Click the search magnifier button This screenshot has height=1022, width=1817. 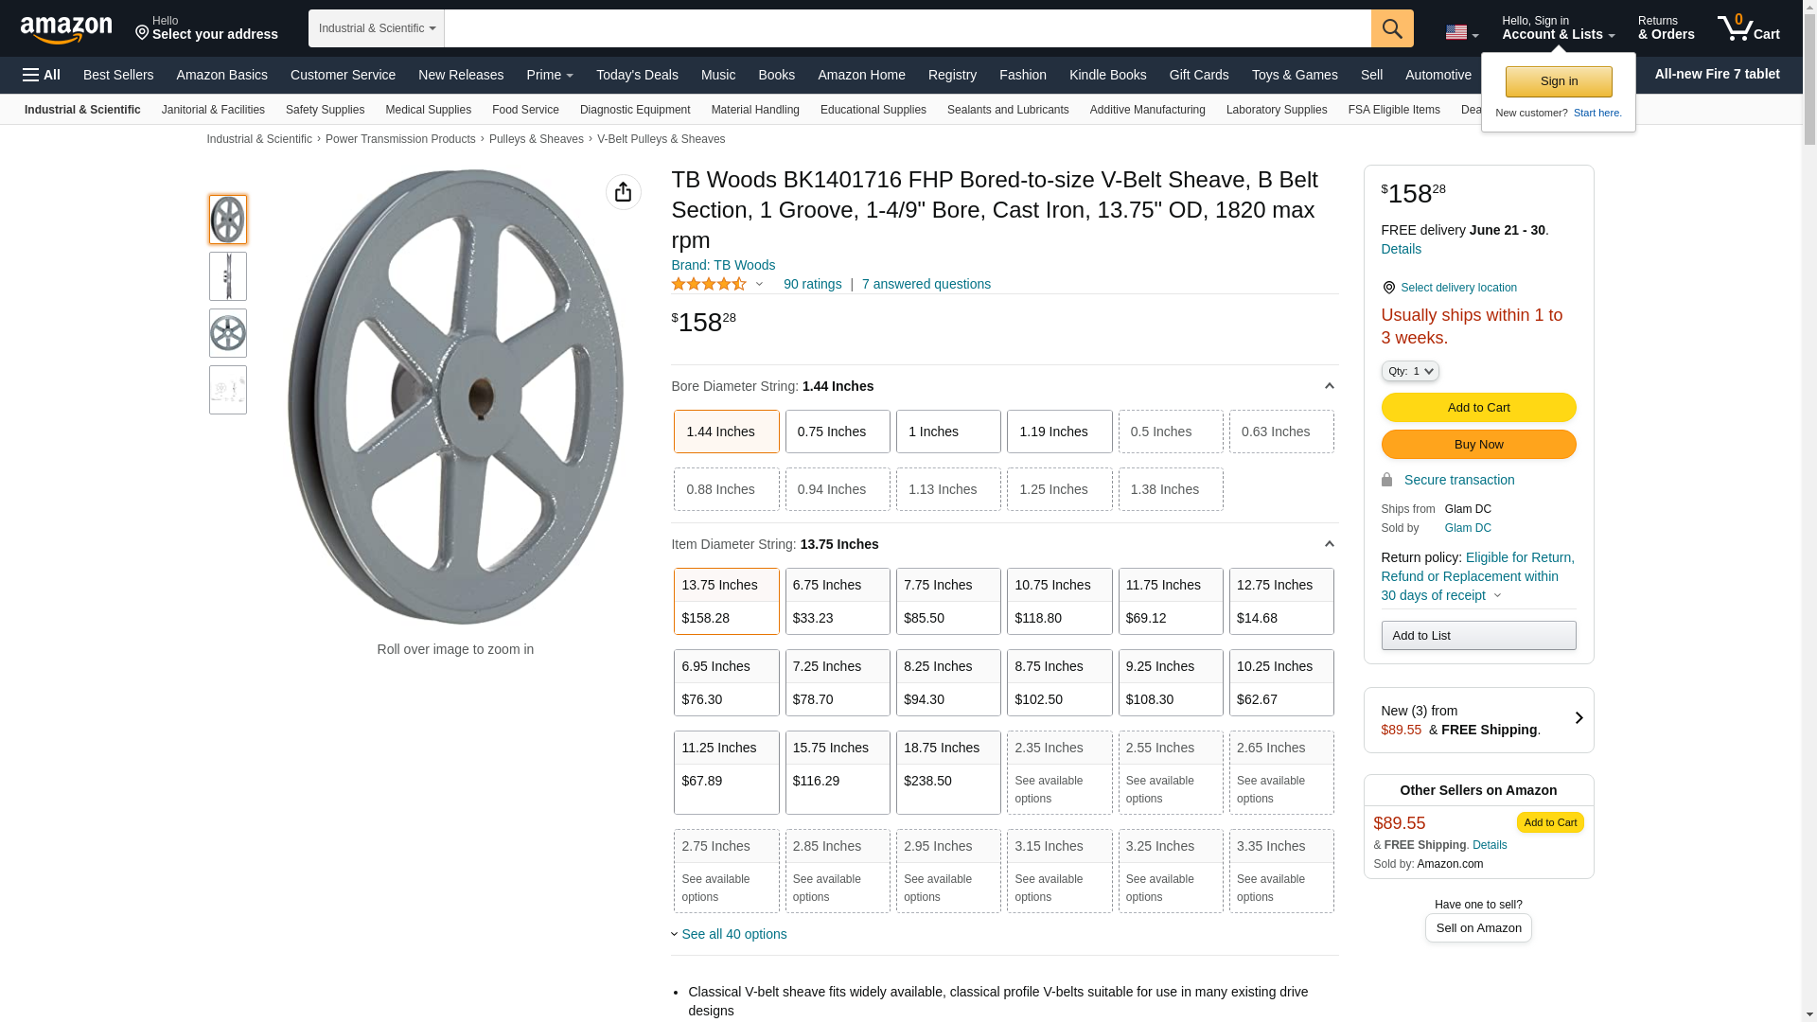pyautogui.click(x=1391, y=28)
